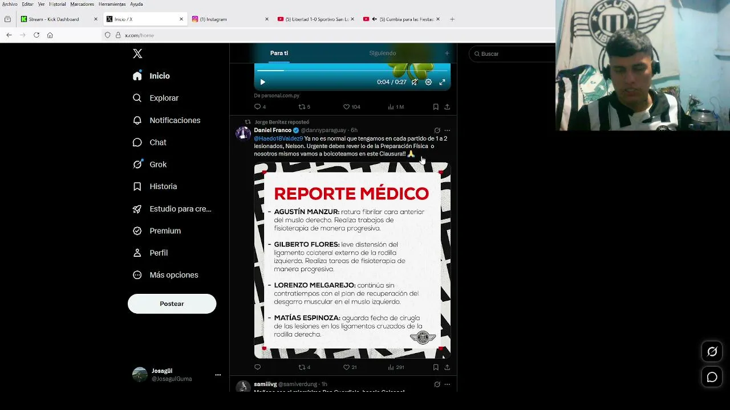
Task: Mute audio on Cumbia tab speaker icon
Action: click(x=374, y=19)
